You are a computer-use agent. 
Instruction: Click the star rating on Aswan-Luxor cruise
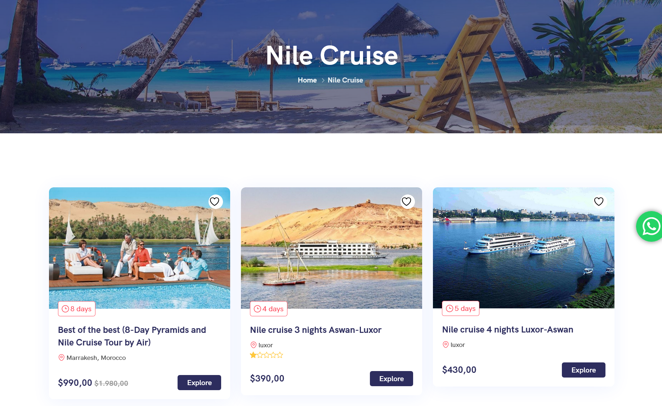tap(267, 355)
